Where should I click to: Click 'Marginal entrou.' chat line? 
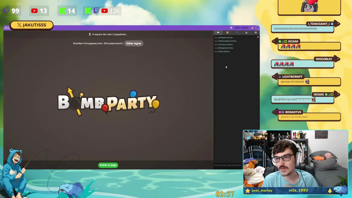pos(226,48)
